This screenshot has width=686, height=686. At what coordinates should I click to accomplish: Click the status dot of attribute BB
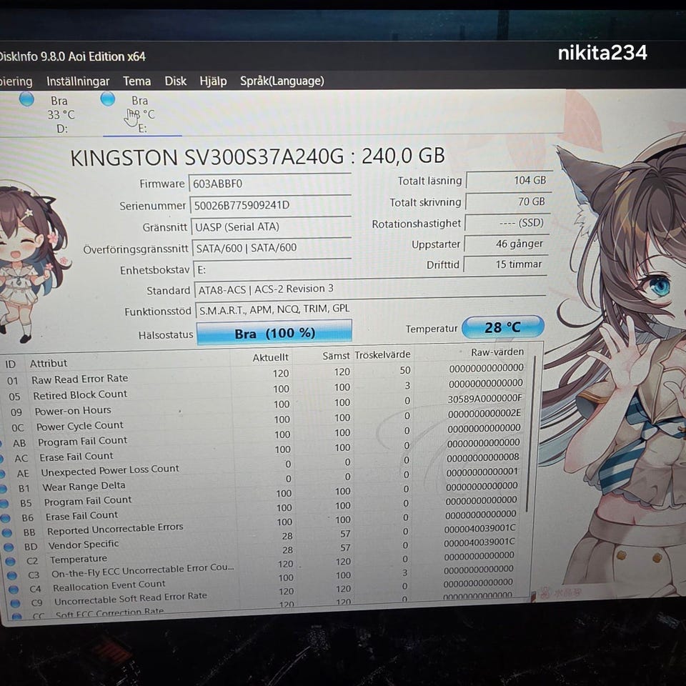point(7,532)
